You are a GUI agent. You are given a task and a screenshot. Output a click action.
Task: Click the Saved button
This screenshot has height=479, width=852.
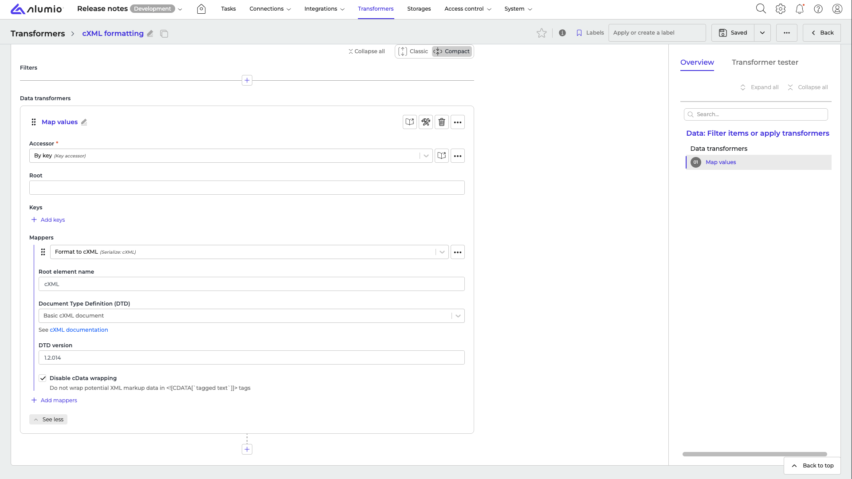(x=733, y=33)
